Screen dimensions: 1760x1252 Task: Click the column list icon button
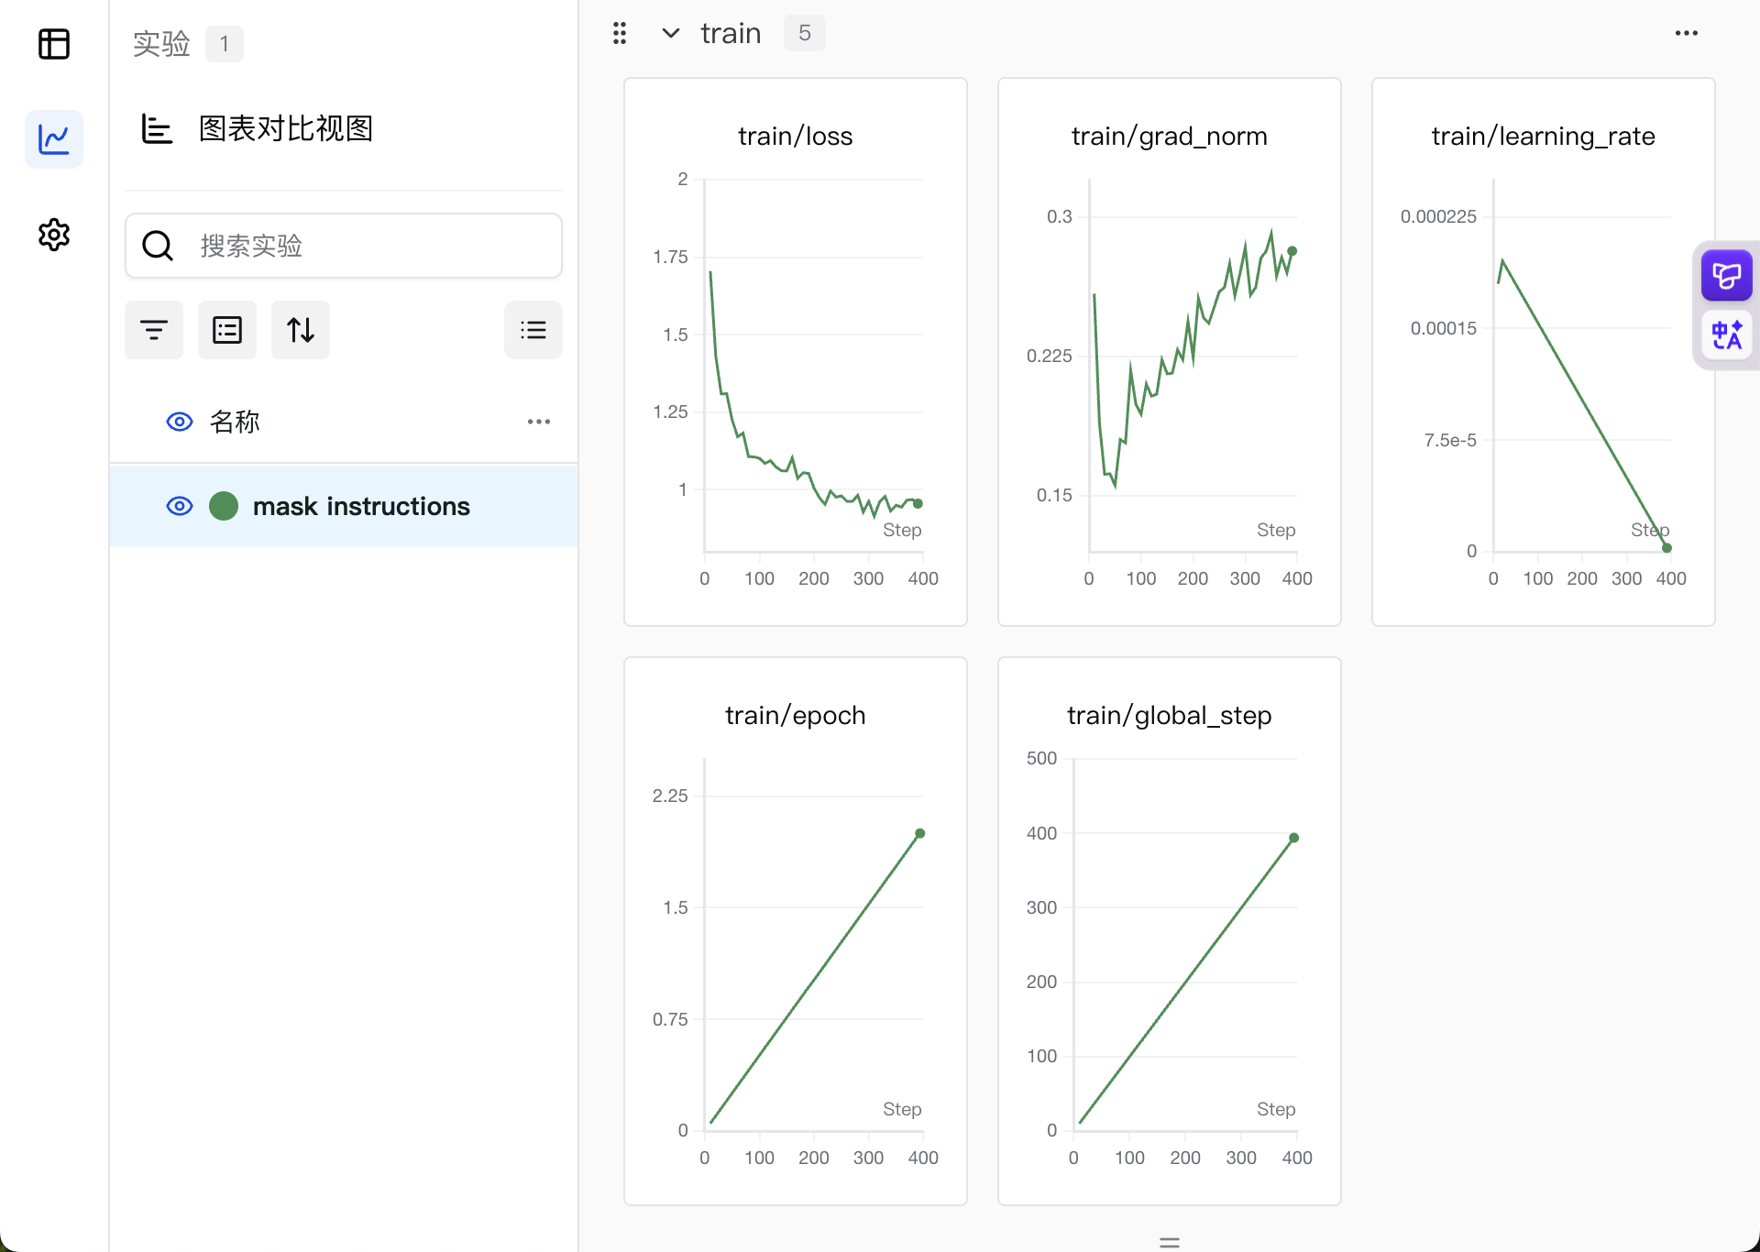(x=227, y=330)
